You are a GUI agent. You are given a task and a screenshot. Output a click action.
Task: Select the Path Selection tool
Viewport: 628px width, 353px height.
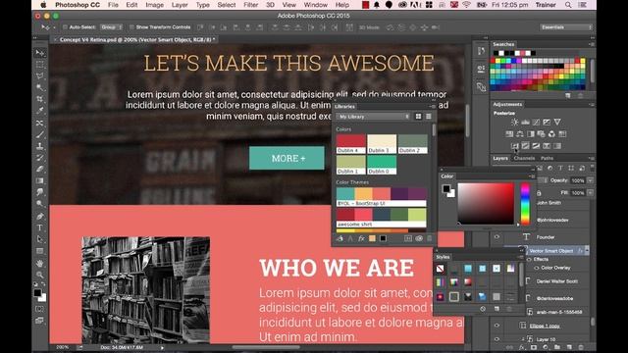[39, 239]
